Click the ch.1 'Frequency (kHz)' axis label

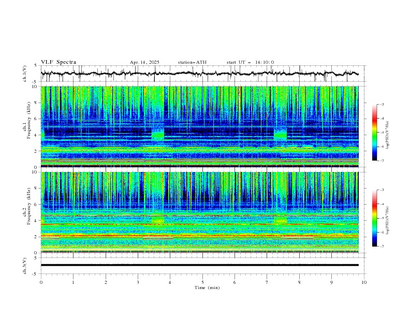(x=29, y=119)
